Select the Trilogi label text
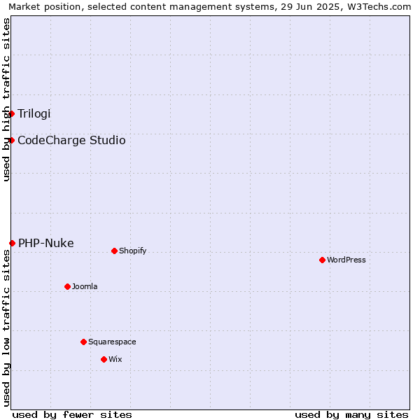Screen dimensions: 420x420 [x=34, y=114]
